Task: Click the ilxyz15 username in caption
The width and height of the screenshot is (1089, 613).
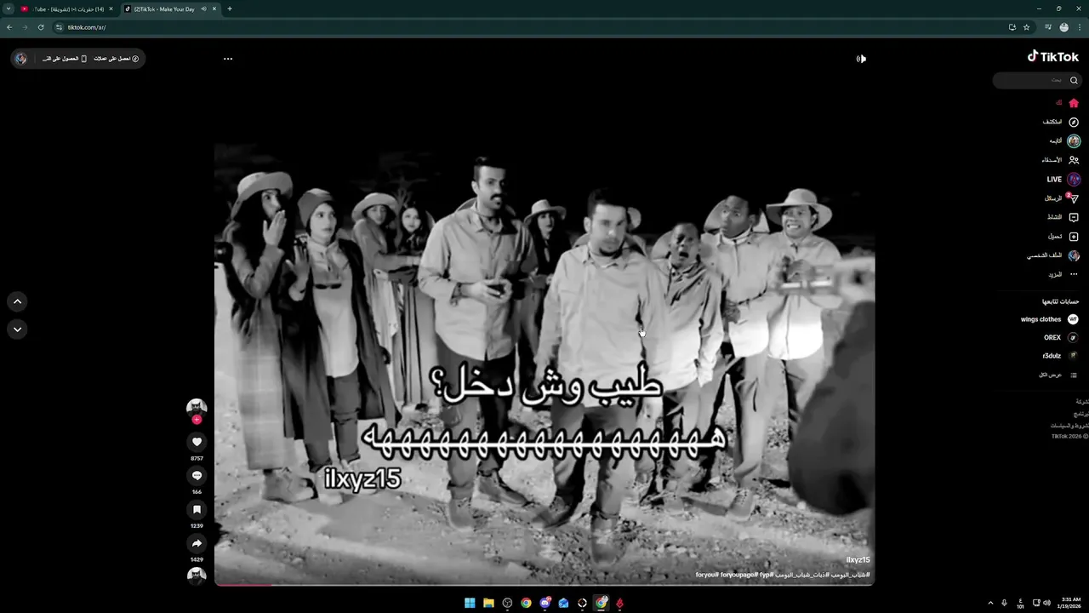Action: (858, 560)
